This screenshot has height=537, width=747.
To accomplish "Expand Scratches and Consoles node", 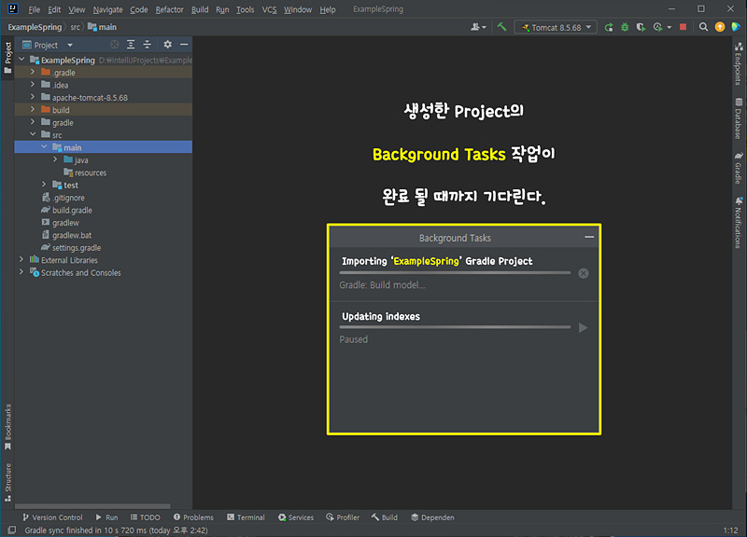I will [x=21, y=272].
